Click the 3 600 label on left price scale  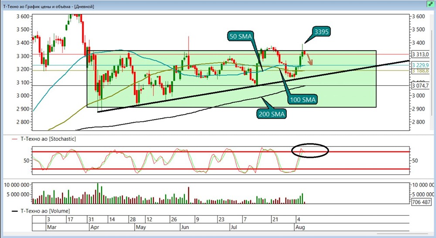tap(23, 17)
